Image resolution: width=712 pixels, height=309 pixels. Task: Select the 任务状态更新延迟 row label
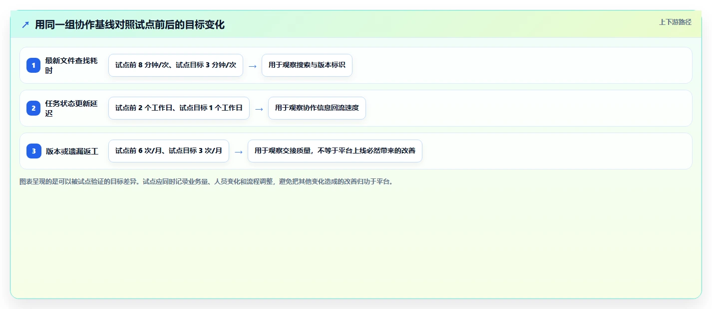click(x=71, y=108)
